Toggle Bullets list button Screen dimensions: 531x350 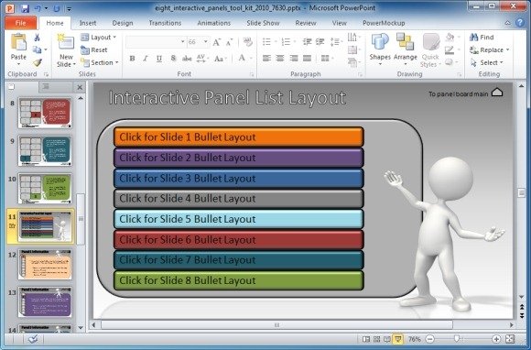(x=266, y=42)
